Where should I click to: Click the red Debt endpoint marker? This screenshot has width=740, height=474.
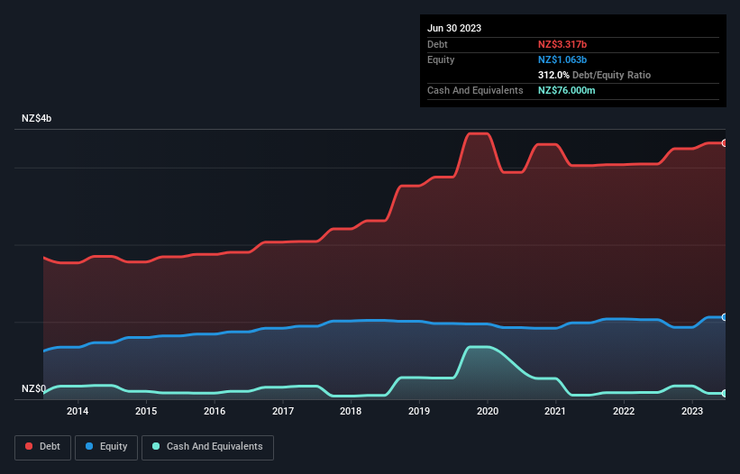tap(725, 143)
